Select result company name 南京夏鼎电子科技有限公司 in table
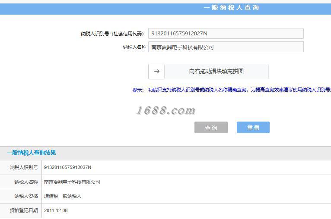The height and width of the screenshot is (219, 331). pyautogui.click(x=72, y=182)
